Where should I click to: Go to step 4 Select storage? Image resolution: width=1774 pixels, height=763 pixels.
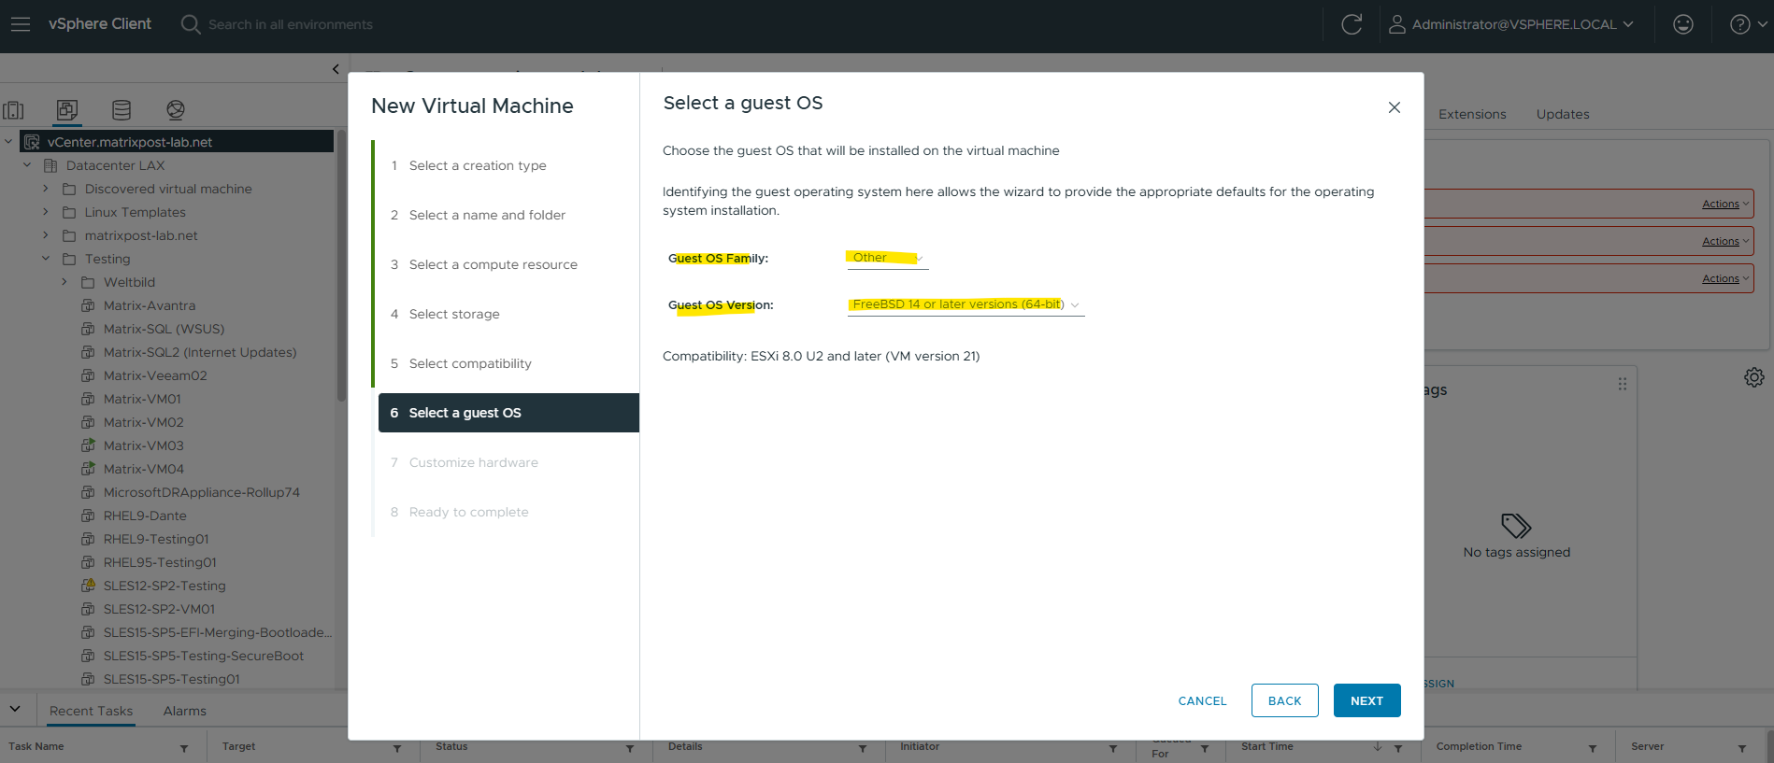coord(454,314)
